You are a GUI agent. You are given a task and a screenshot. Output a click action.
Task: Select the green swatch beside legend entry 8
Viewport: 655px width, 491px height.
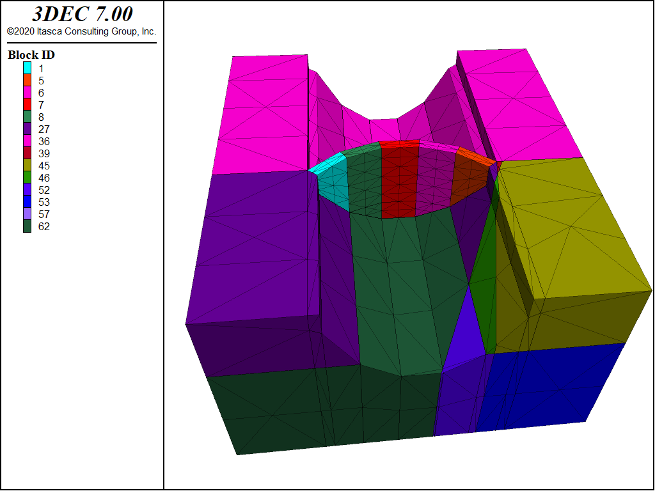pos(27,116)
